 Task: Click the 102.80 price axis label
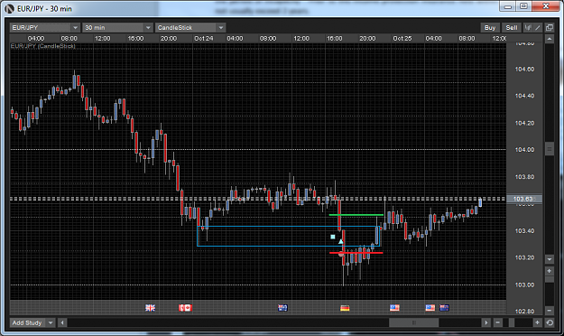click(524, 311)
